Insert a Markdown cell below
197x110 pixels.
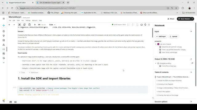[34, 72]
